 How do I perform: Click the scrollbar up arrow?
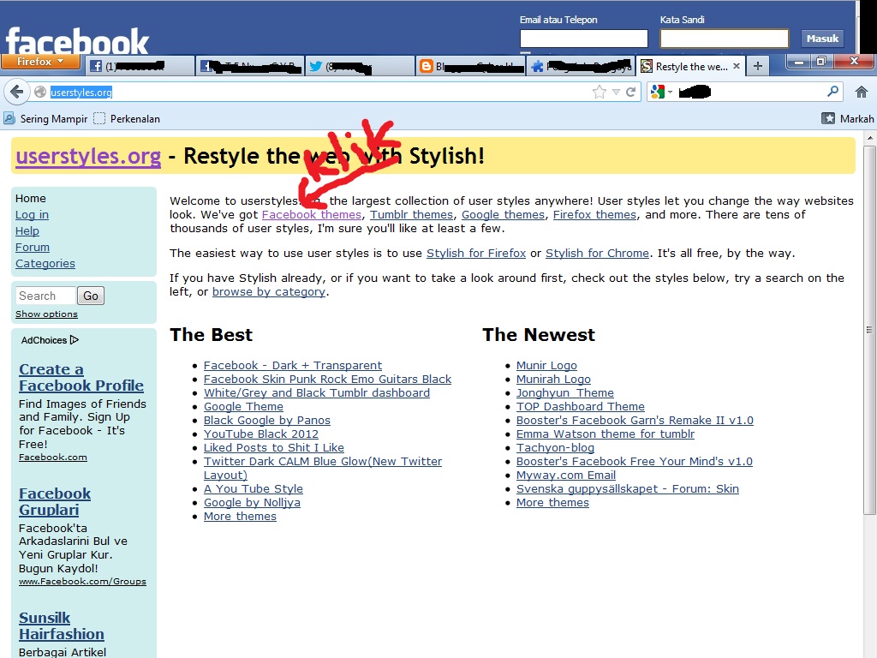click(x=869, y=137)
